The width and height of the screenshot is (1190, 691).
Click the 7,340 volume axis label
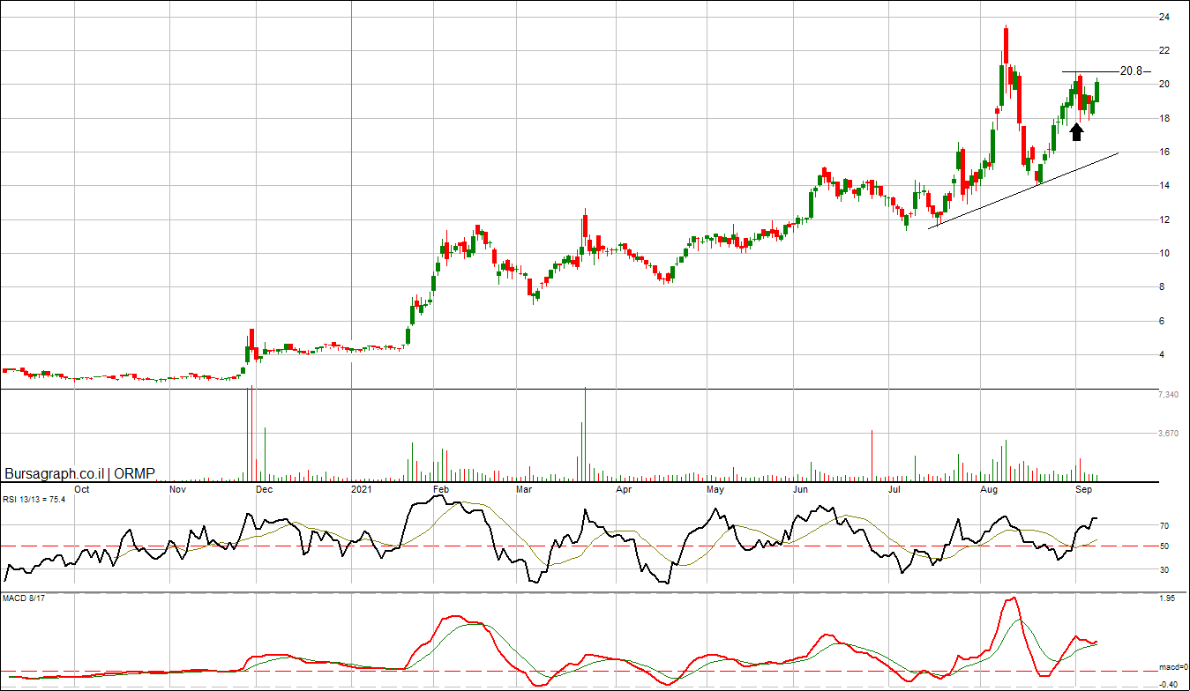click(x=1167, y=396)
